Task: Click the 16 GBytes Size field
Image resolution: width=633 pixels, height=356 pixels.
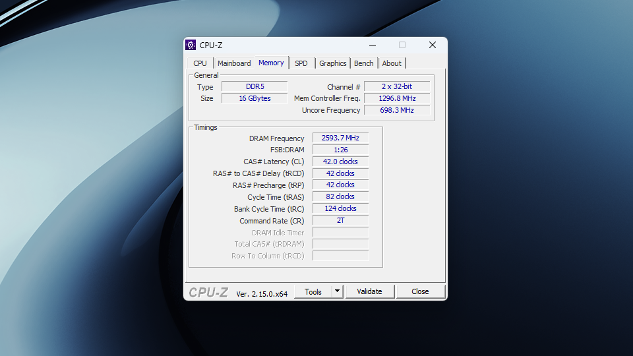Action: (x=255, y=98)
